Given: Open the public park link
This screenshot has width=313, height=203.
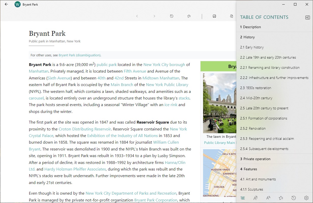Looking at the screenshot, I should pos(107,65).
